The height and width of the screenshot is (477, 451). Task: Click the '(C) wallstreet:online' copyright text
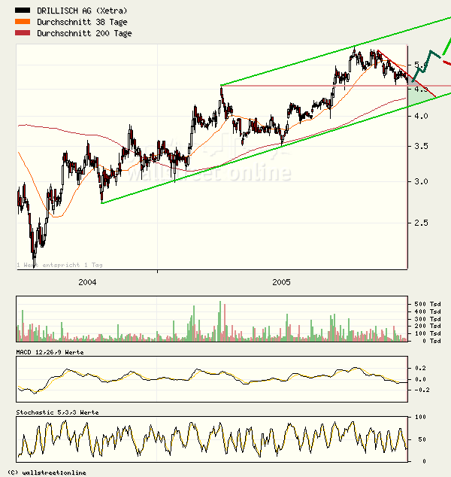click(47, 472)
